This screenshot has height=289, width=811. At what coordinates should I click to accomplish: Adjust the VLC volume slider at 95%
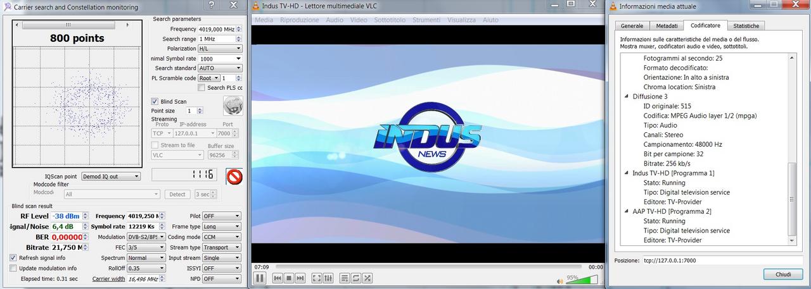click(x=581, y=280)
